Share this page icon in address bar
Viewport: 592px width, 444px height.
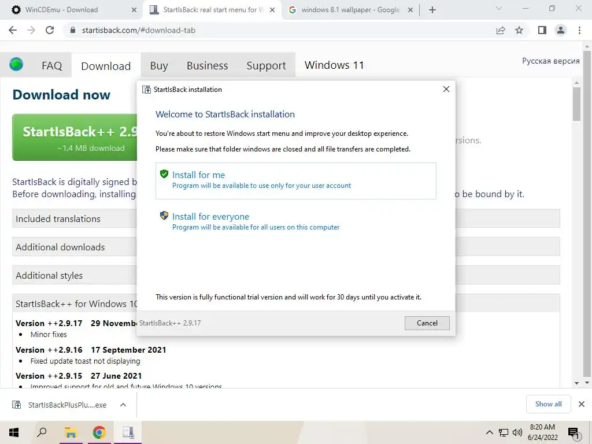pos(501,30)
